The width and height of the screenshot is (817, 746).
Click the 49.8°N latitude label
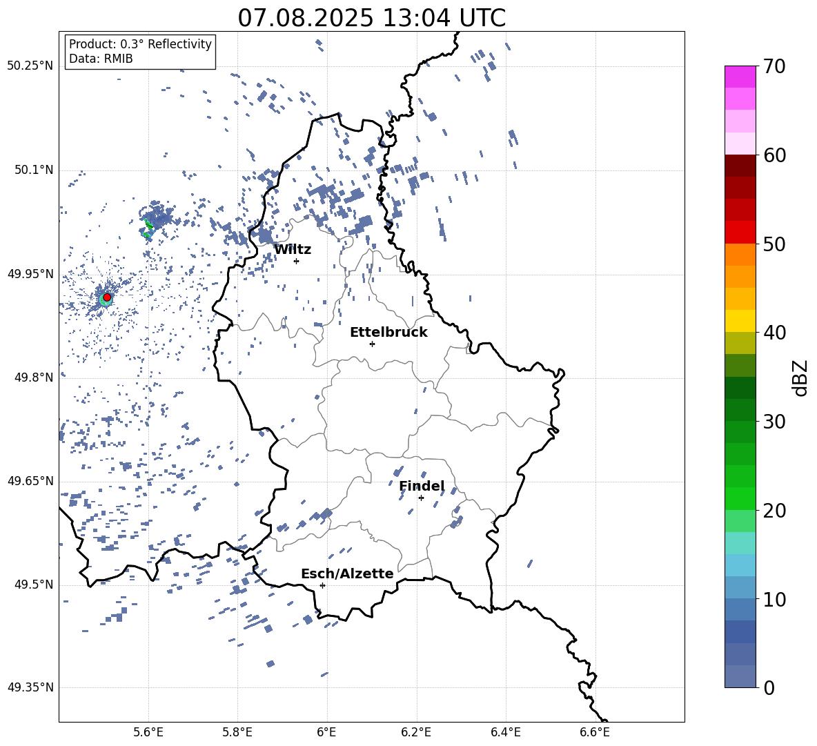pyautogui.click(x=33, y=377)
